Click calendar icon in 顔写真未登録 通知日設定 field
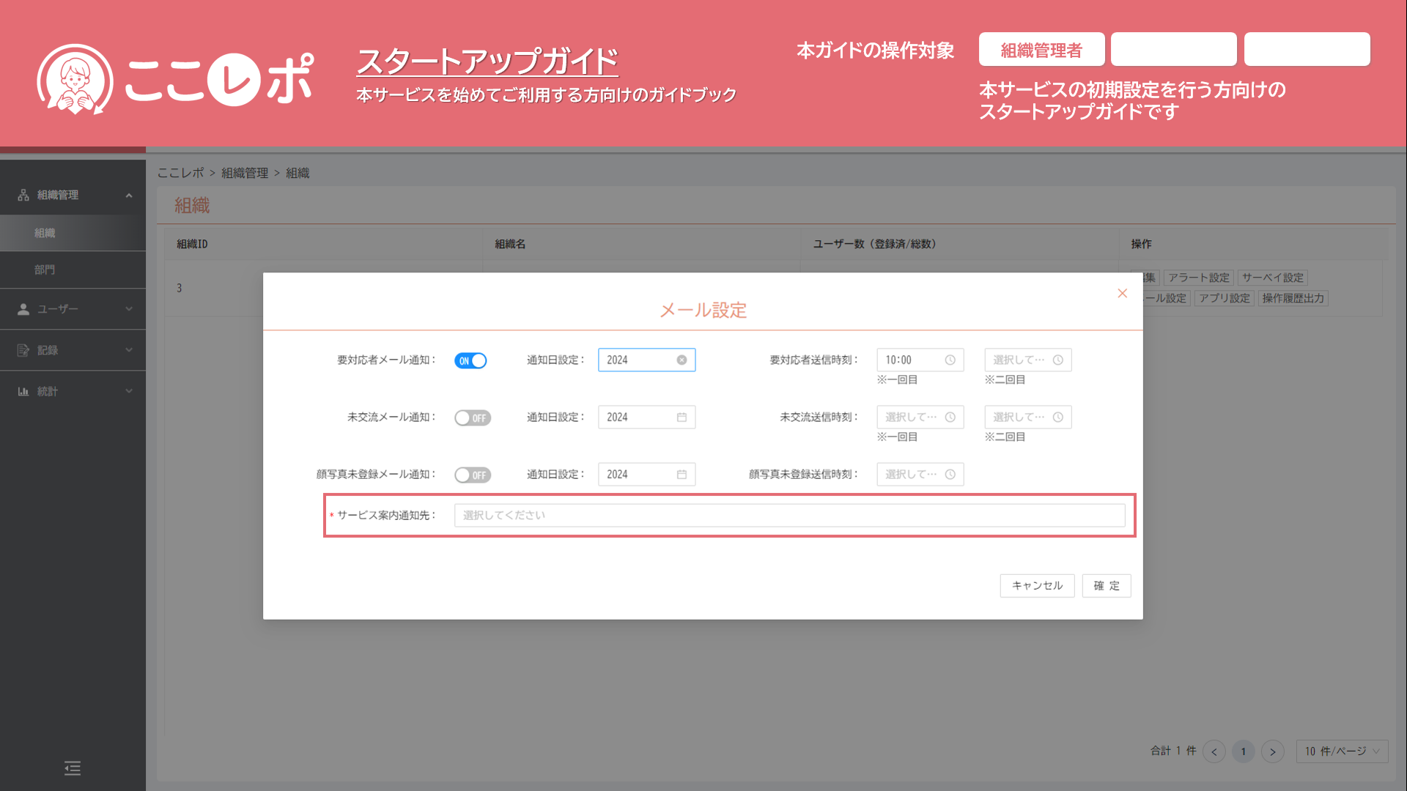Image resolution: width=1407 pixels, height=791 pixels. tap(682, 474)
